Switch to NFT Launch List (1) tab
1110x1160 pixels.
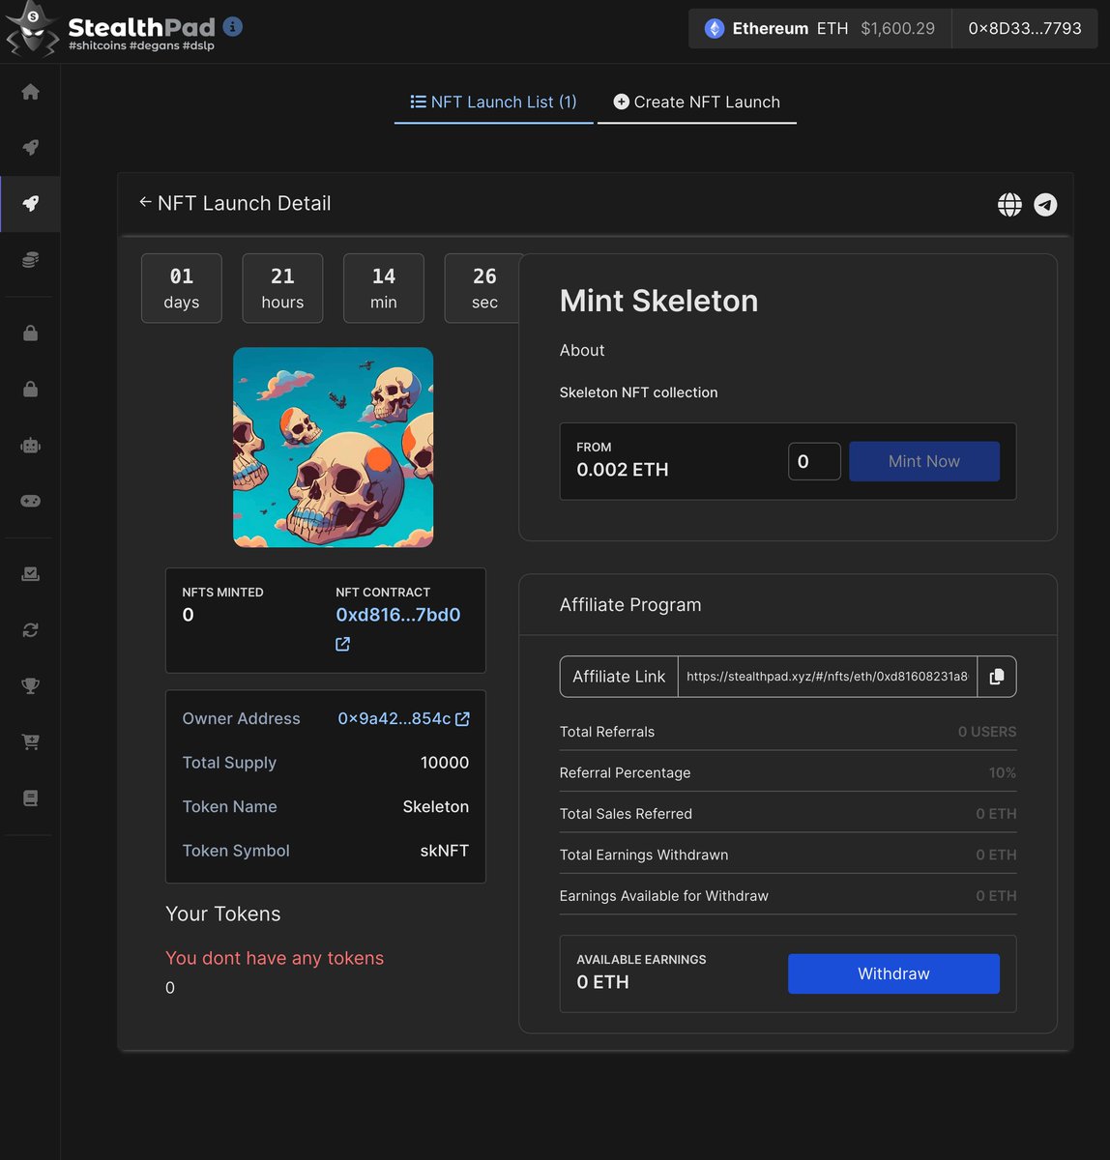493,102
